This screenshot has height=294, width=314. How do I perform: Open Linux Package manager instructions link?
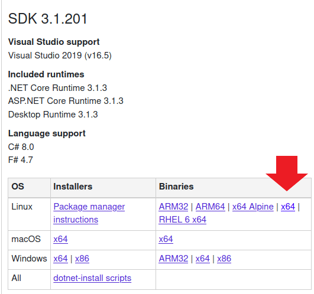89,213
